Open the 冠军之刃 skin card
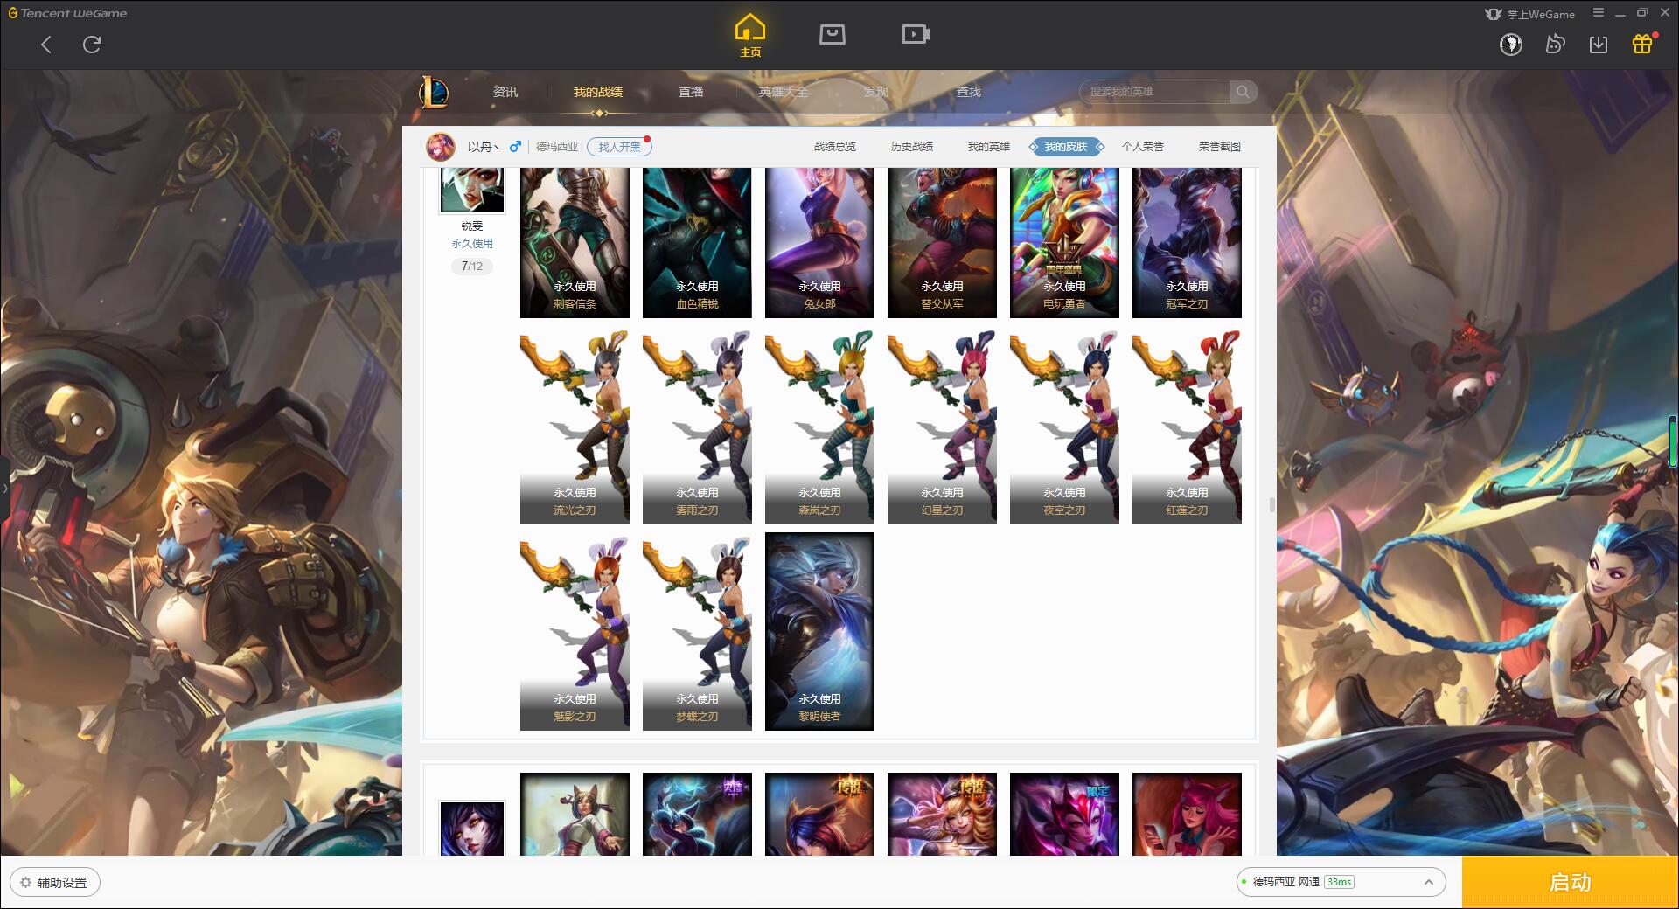Screen dimensions: 1679x909 (1187, 242)
